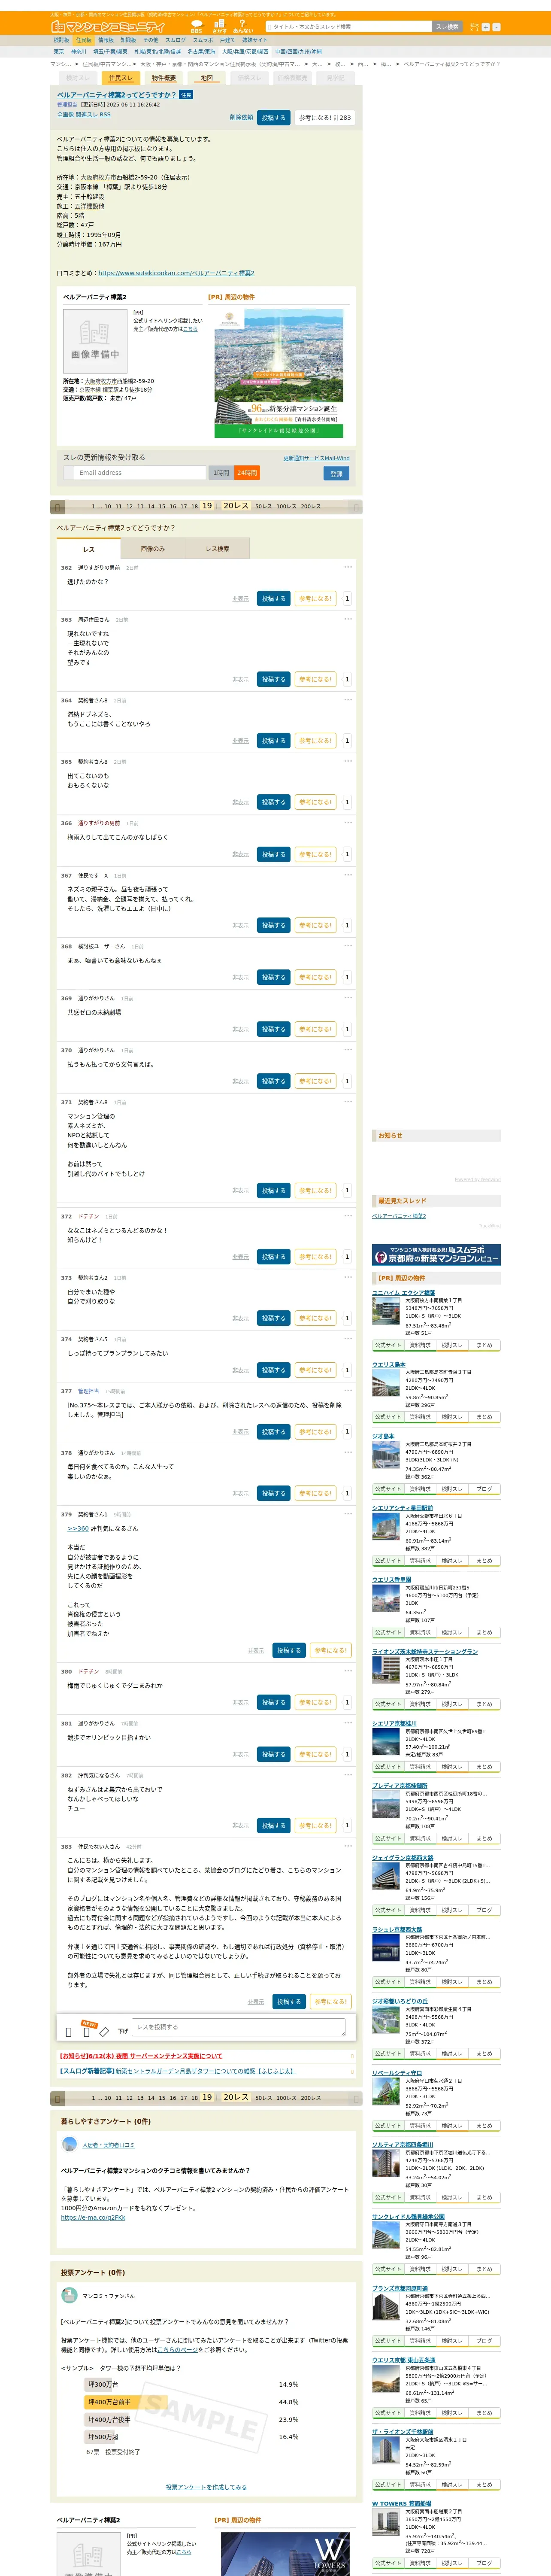Screen dimensions: 551x2576
Task: Click the blue 登録 email registration button
Action: pyautogui.click(x=336, y=473)
